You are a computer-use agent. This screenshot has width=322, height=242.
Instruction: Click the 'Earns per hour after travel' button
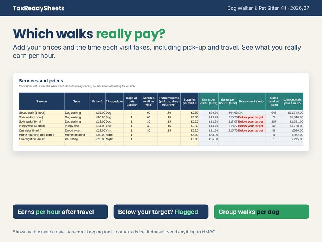tap(60, 212)
